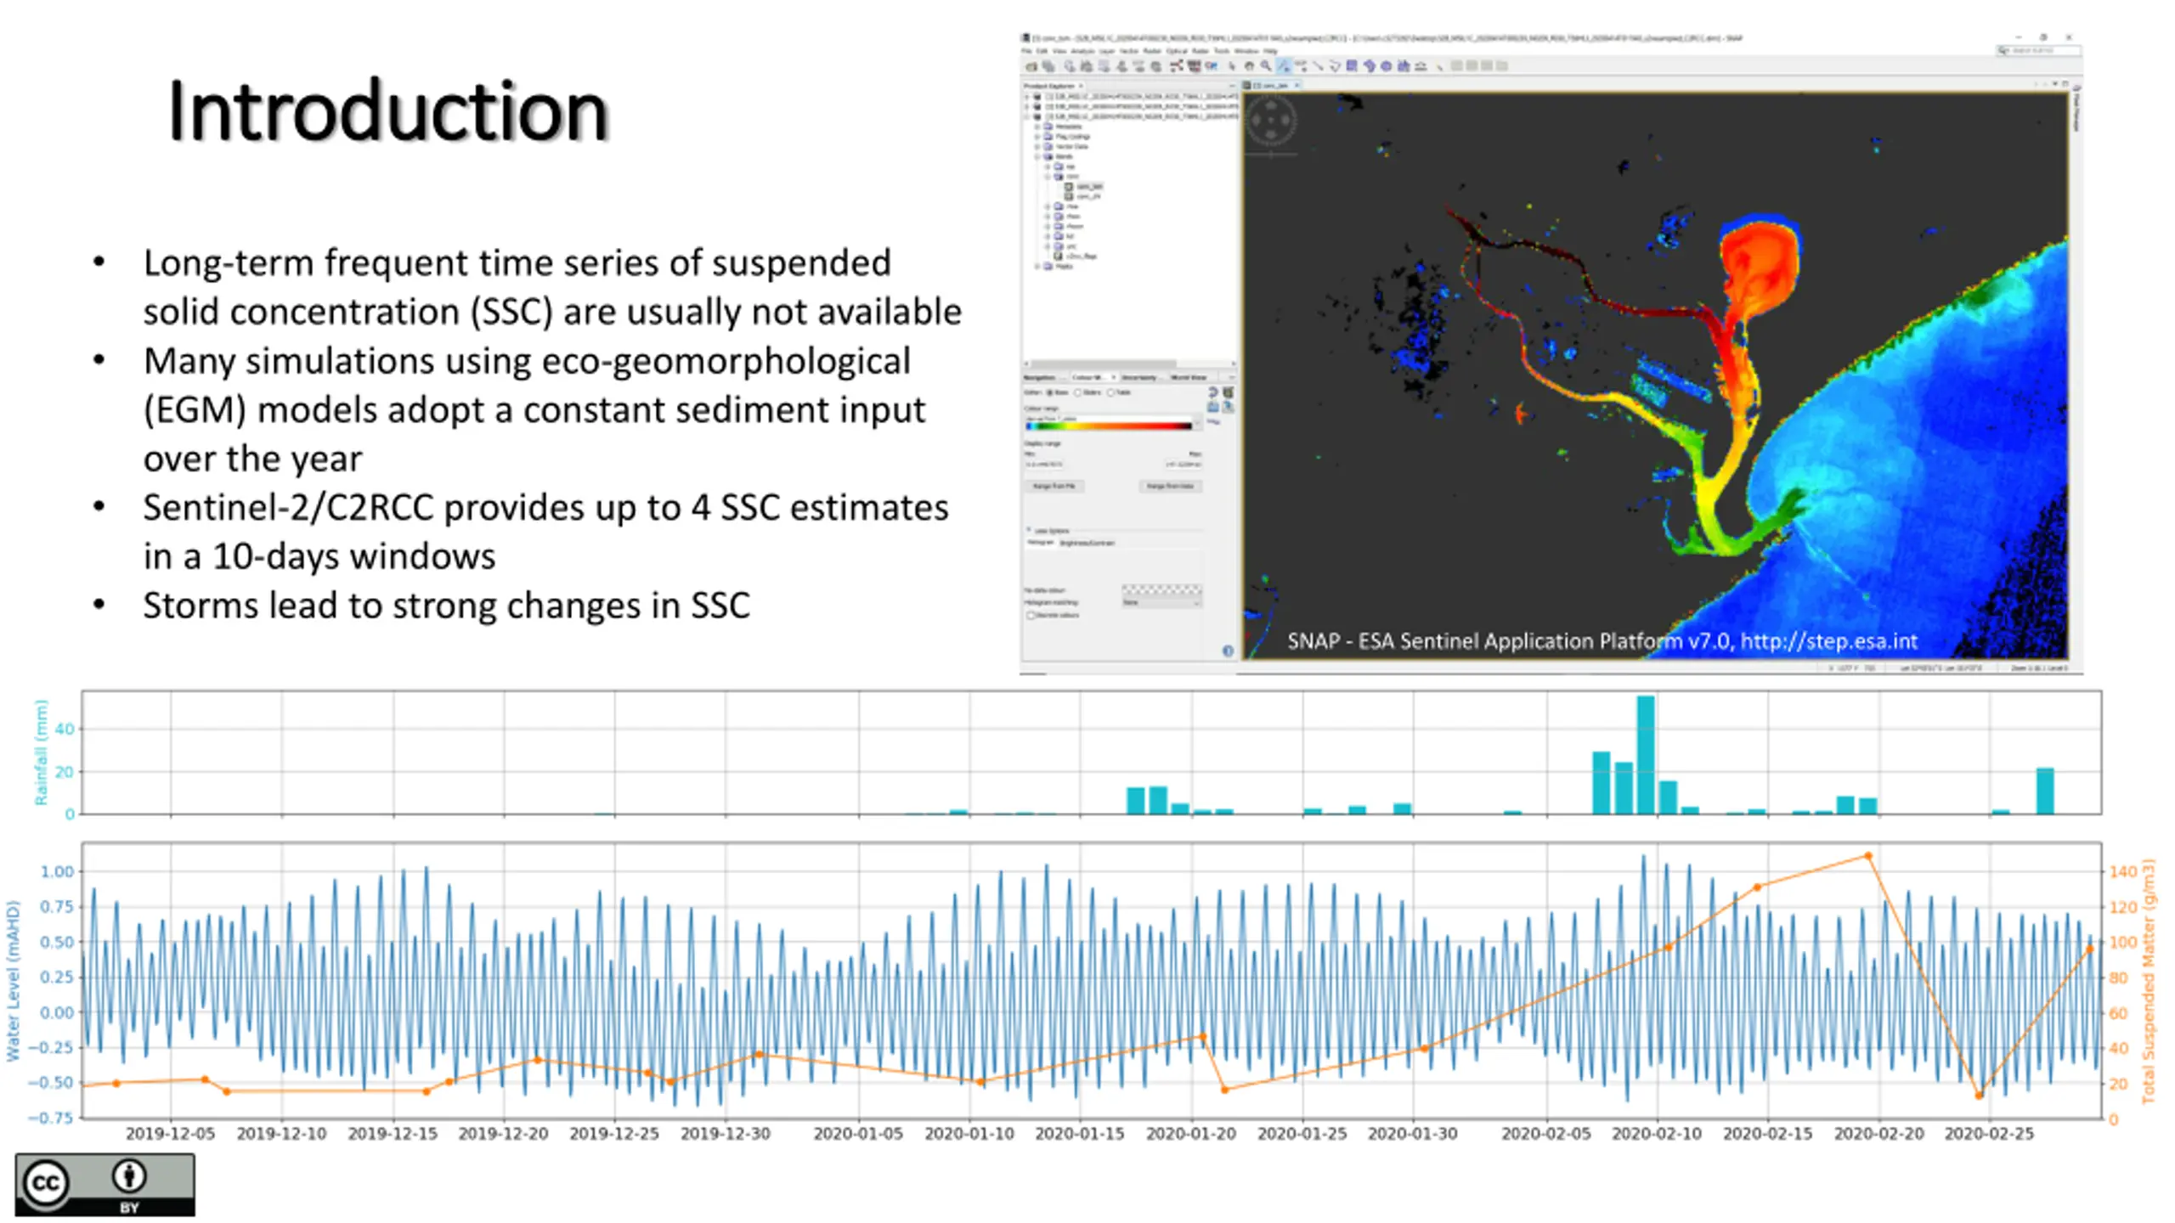Click the navigation compass on image view
This screenshot has height=1223, width=2175.
tap(1271, 121)
